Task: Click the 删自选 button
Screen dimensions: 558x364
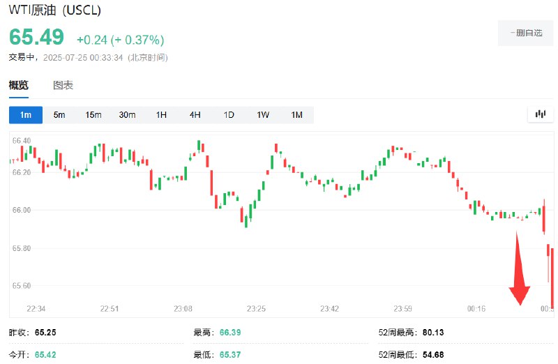Action: (x=526, y=33)
